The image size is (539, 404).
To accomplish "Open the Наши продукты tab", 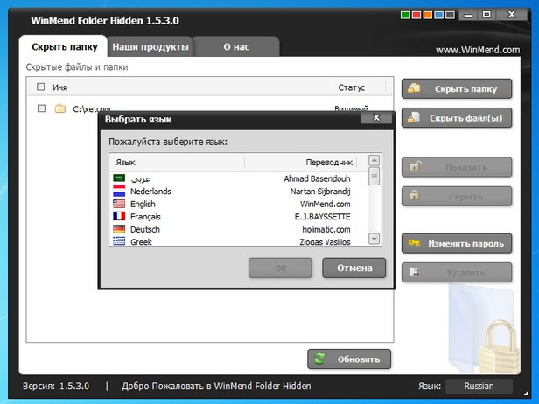I will point(150,46).
